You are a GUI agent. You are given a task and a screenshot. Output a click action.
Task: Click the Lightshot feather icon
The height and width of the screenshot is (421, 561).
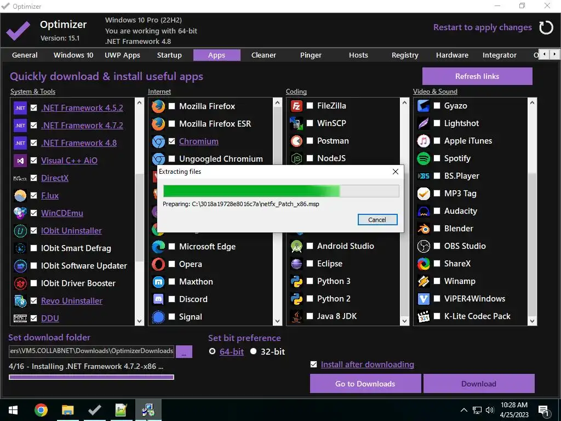click(423, 123)
